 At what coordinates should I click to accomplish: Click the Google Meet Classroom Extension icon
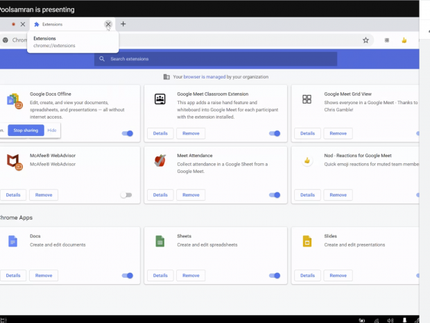coord(160,99)
